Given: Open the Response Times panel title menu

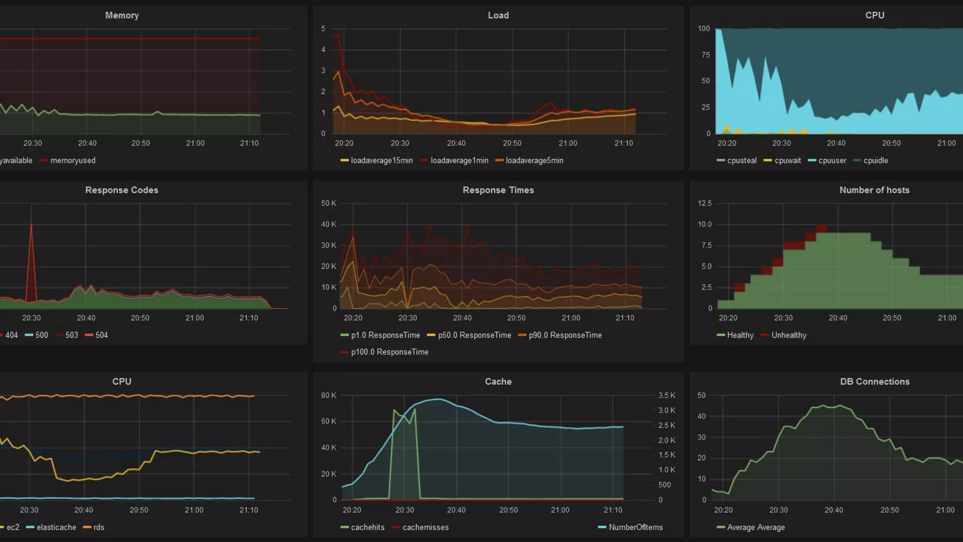Looking at the screenshot, I should [x=498, y=190].
